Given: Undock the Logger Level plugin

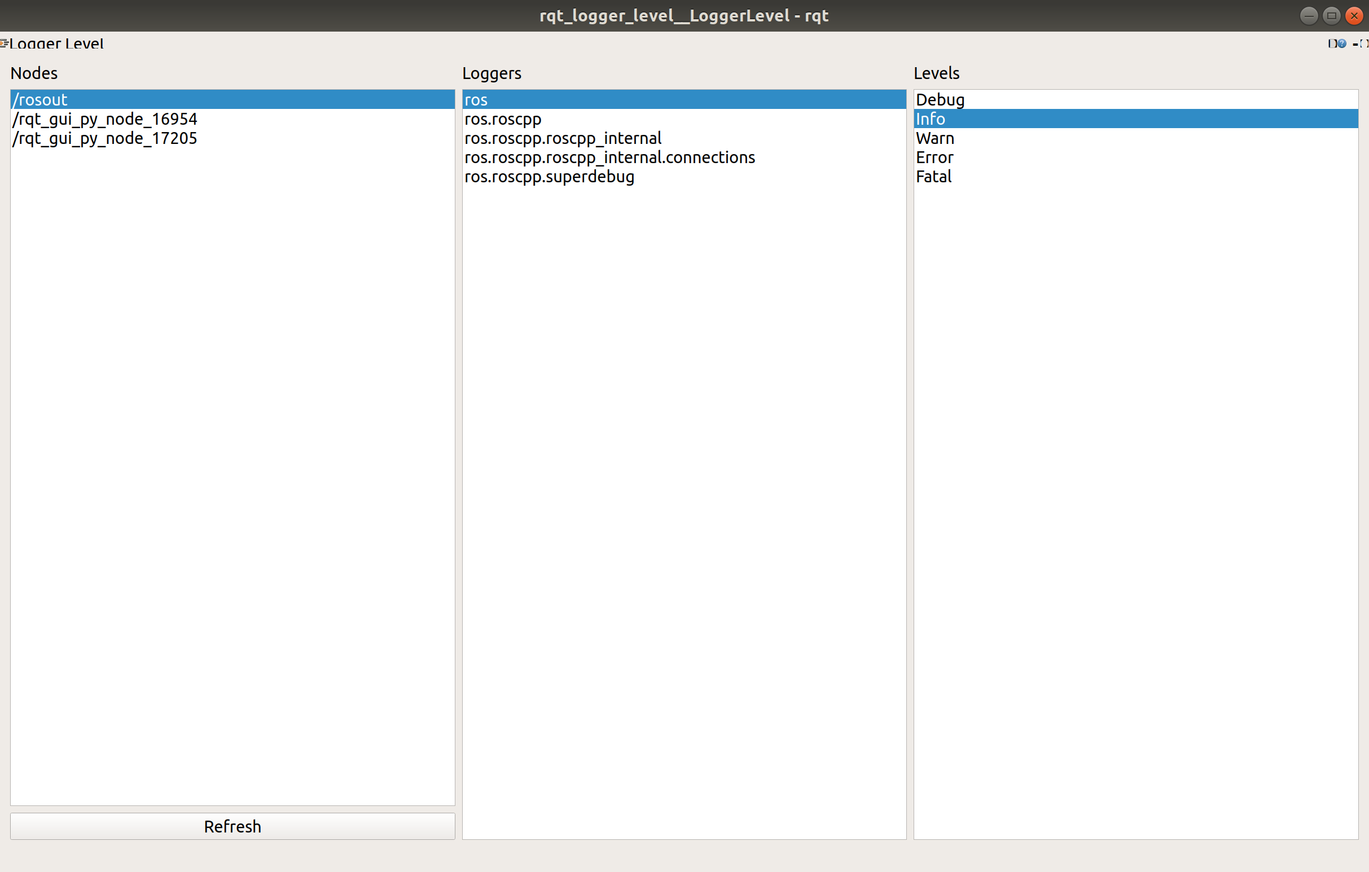Looking at the screenshot, I should point(1333,44).
